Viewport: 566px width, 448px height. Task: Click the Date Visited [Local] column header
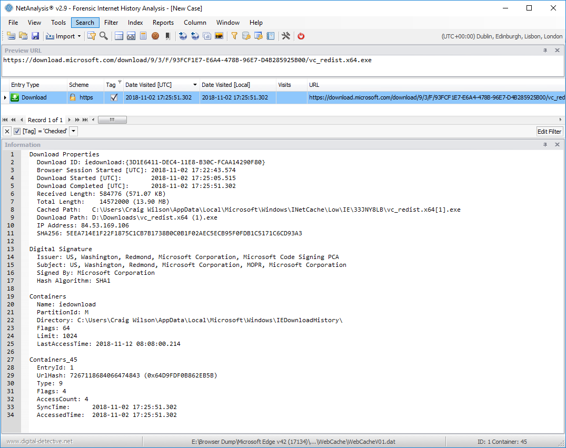[238, 85]
